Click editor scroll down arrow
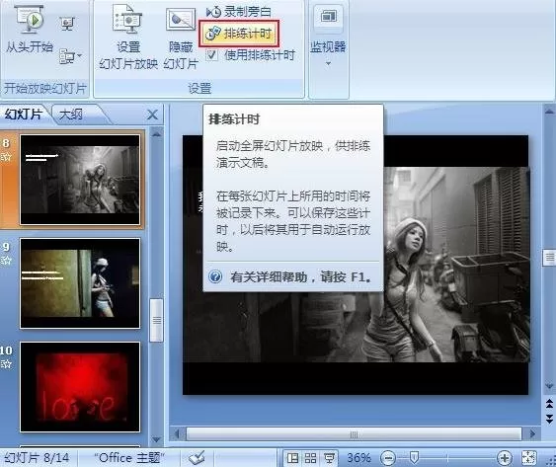Image resolution: width=556 pixels, height=467 pixels. click(x=550, y=386)
